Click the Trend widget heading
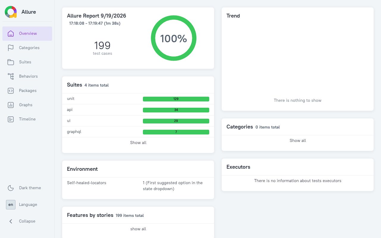 tap(233, 16)
